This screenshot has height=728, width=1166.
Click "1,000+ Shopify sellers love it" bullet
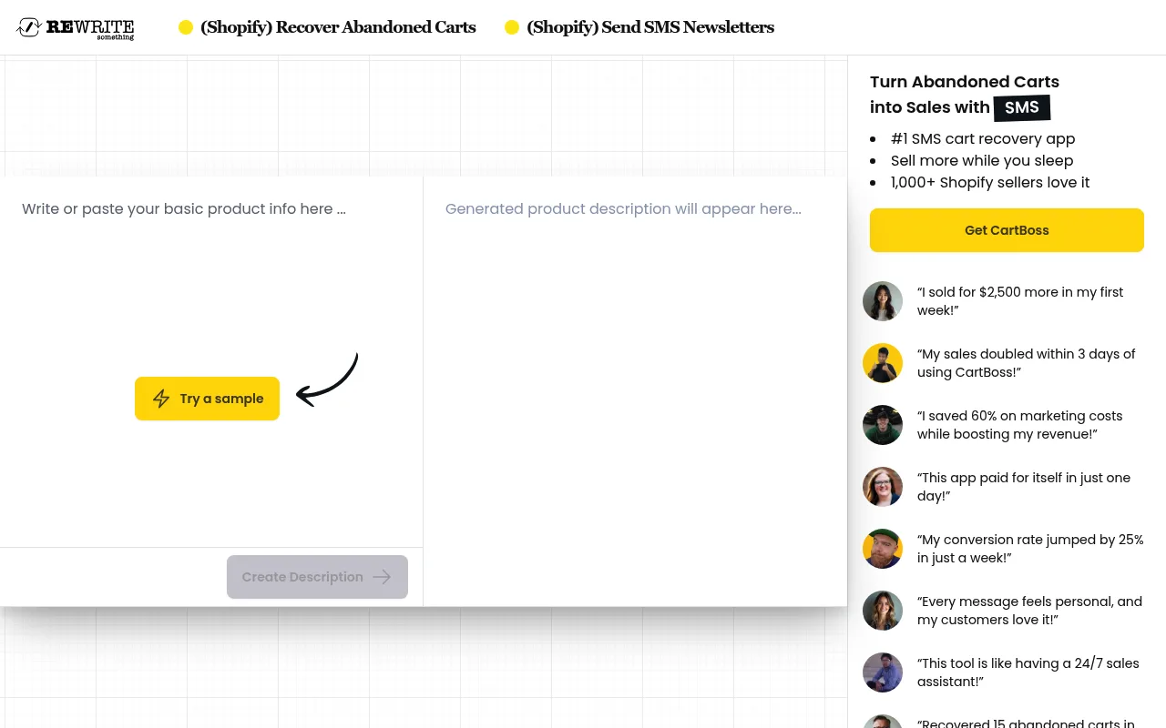[990, 182]
